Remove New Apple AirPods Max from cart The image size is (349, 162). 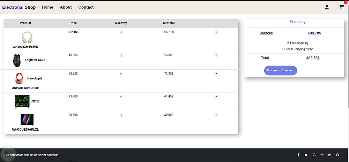[x=216, y=74]
